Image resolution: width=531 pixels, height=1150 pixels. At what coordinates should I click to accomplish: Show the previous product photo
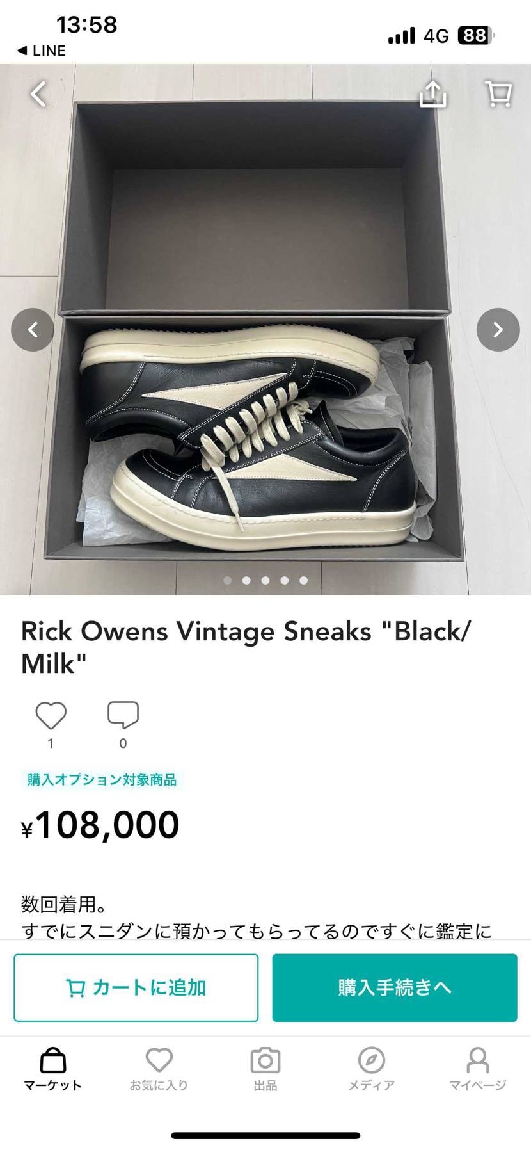(x=33, y=330)
